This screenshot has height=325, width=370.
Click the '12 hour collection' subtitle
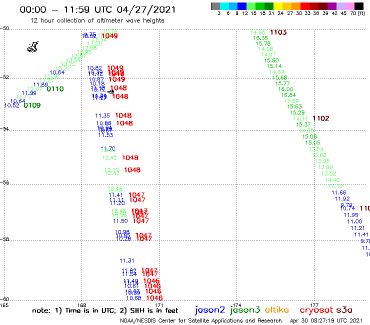pos(97,20)
